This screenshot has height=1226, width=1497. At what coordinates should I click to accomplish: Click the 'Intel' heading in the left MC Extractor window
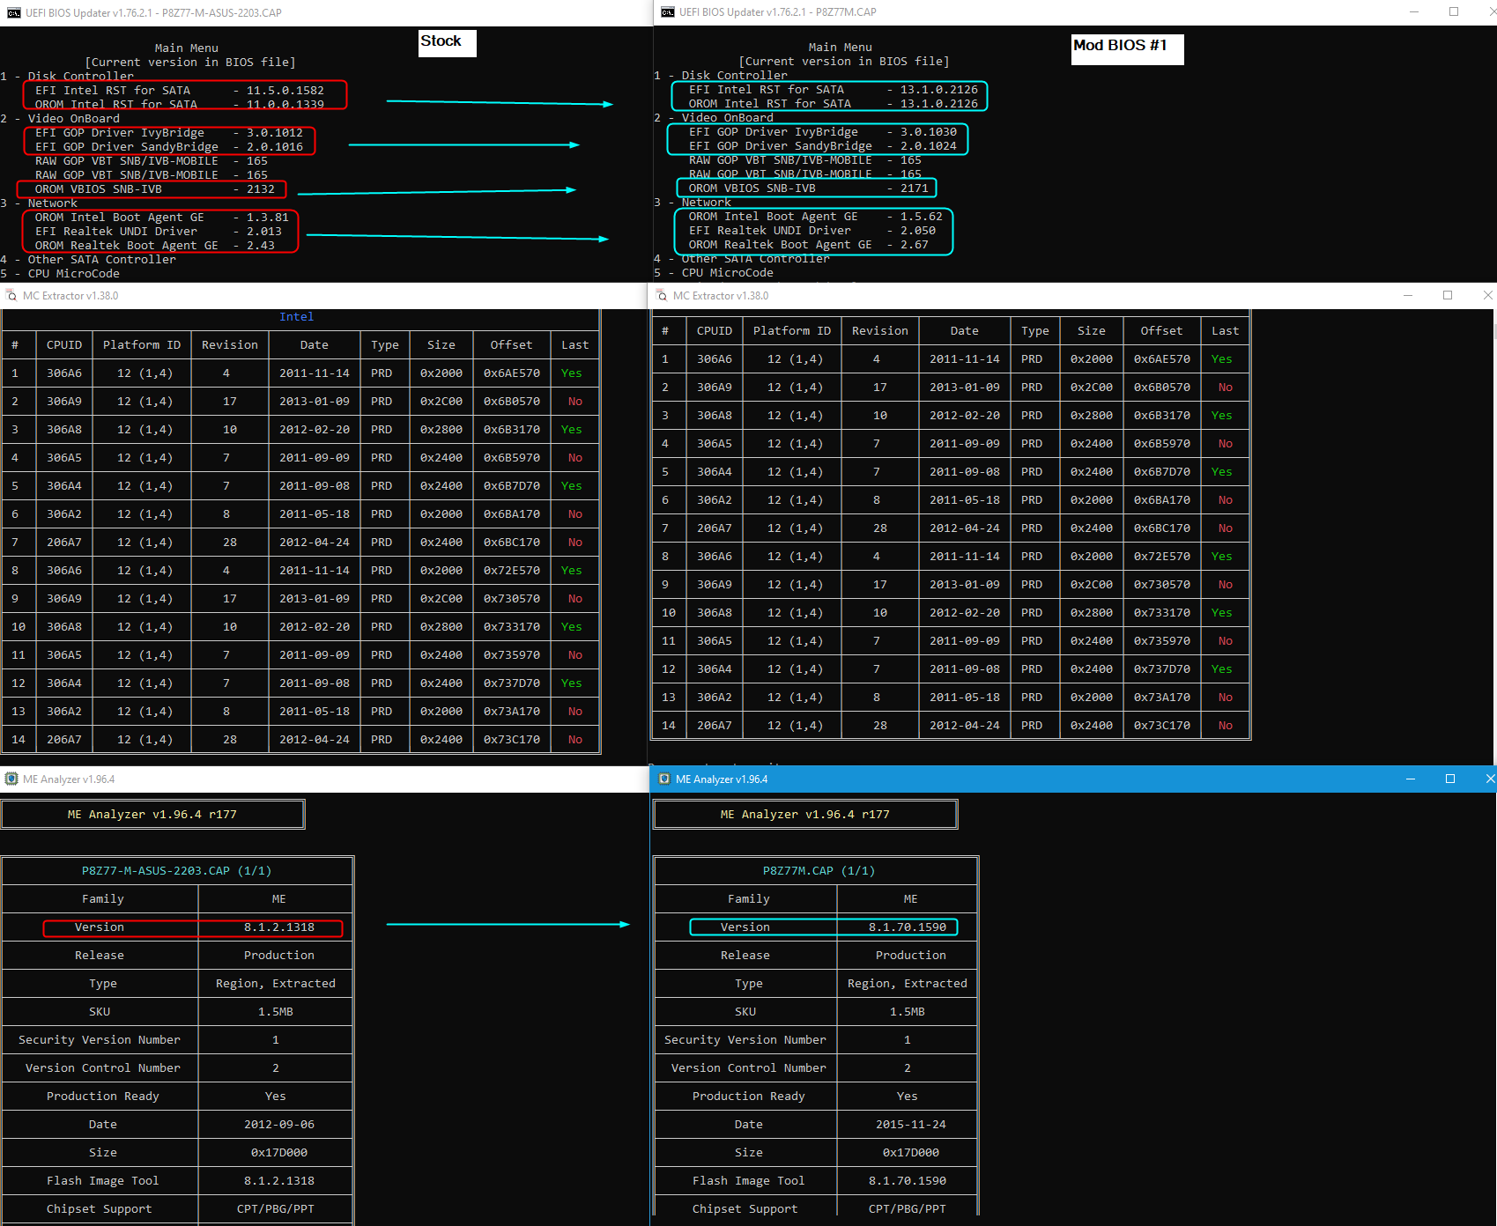tap(296, 317)
